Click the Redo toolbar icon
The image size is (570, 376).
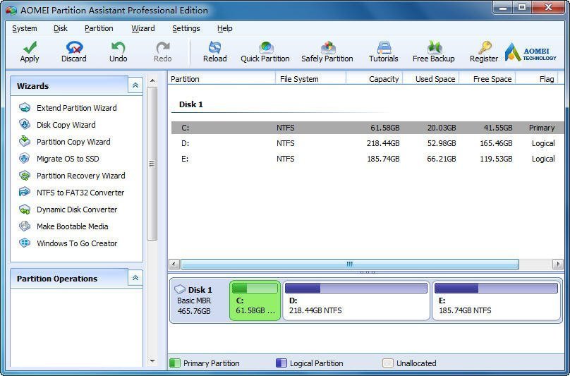163,47
